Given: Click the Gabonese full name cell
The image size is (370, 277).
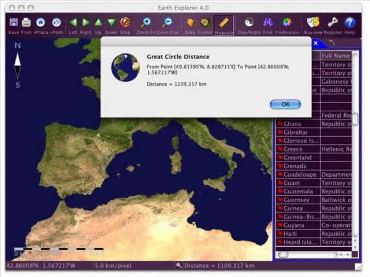Looking at the screenshot, I should pos(336,82).
